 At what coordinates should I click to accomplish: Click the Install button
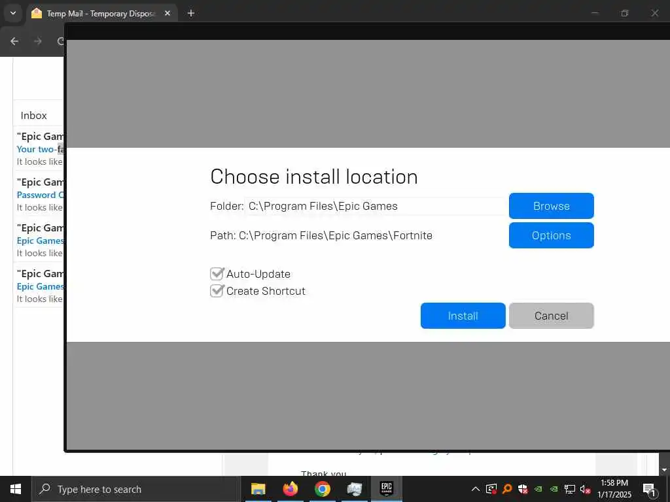pos(463,316)
